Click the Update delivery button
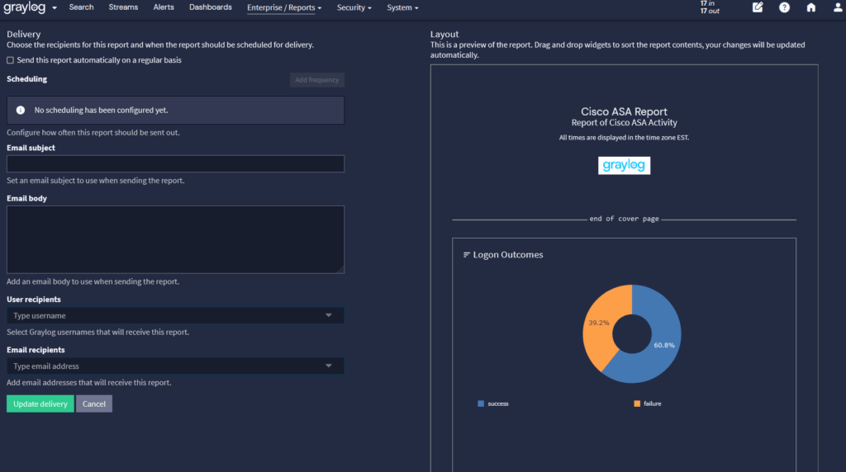This screenshot has height=472, width=846. [40, 404]
